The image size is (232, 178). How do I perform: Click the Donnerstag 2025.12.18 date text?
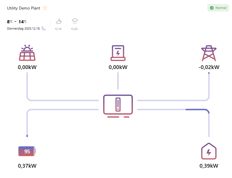pyautogui.click(x=23, y=28)
